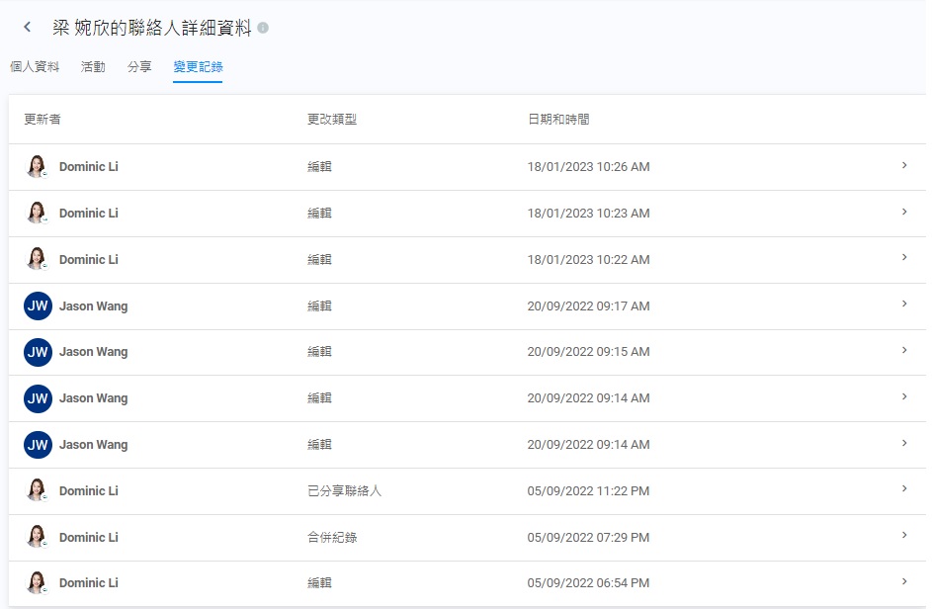This screenshot has height=609, width=932.
Task: Click the 日期和時間 column header
Action: [x=558, y=120]
